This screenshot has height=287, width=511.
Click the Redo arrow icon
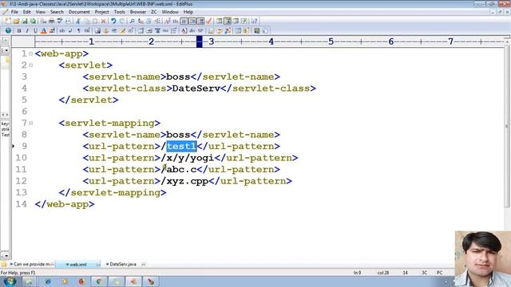point(121,21)
